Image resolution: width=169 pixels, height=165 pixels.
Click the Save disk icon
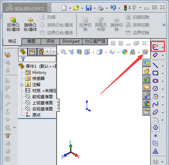tap(89, 8)
